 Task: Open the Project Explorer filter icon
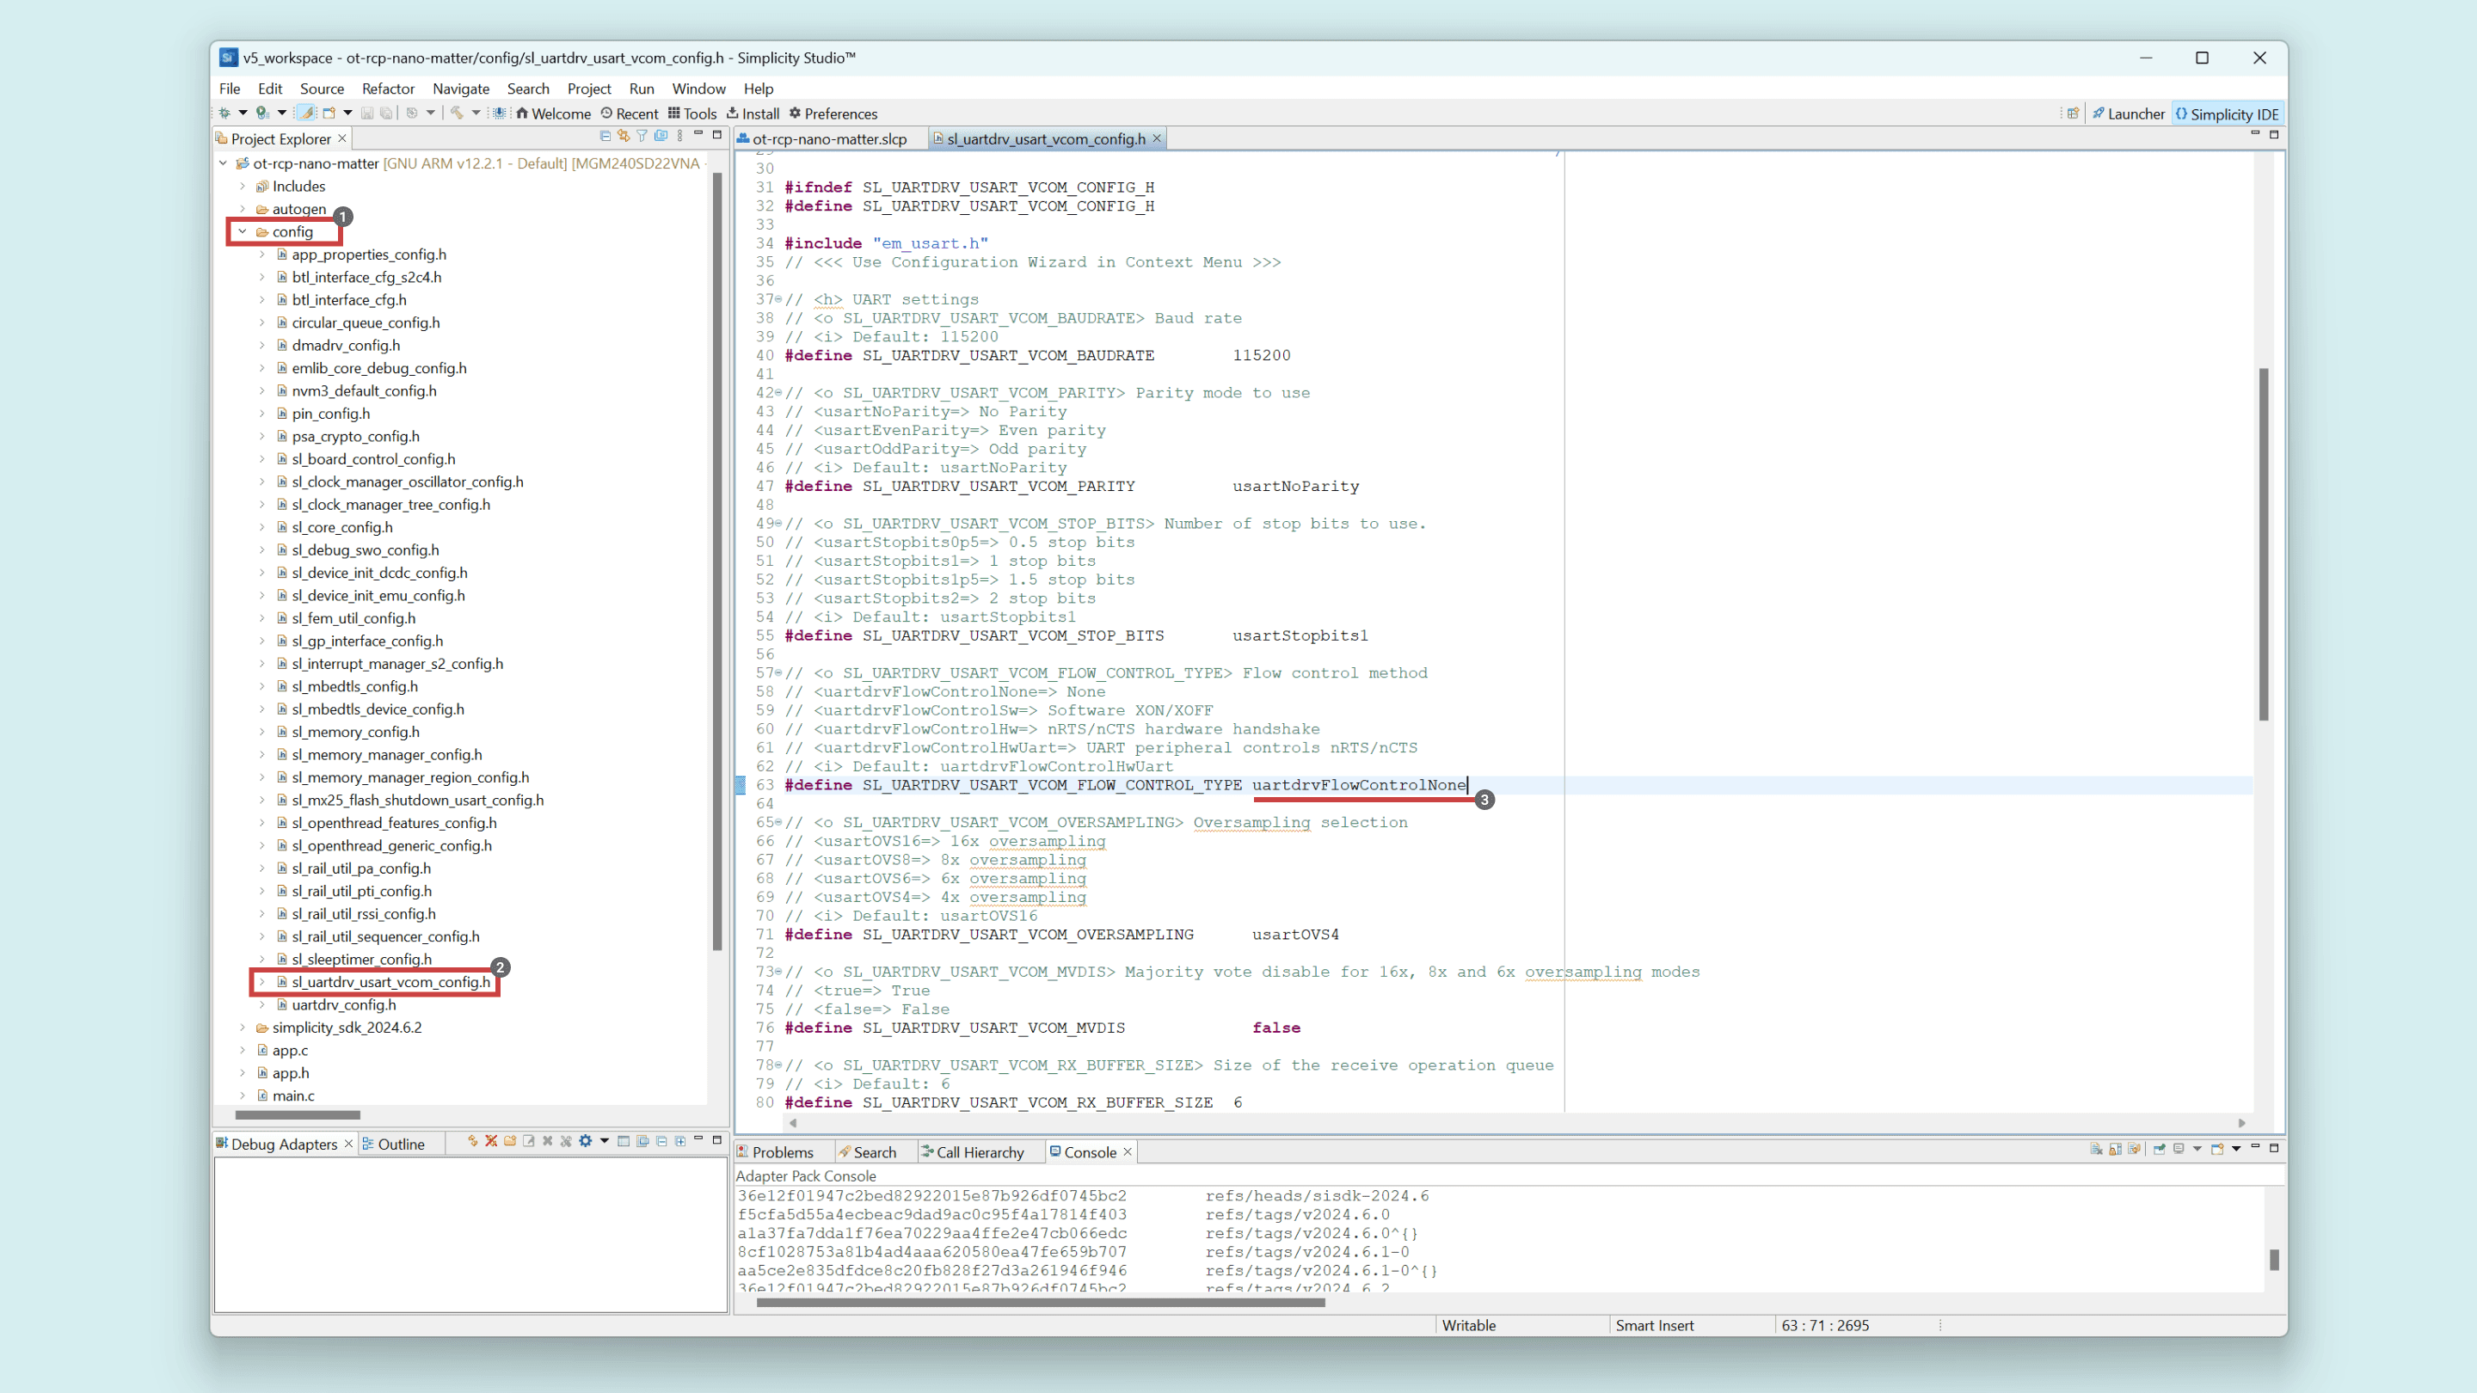(642, 137)
